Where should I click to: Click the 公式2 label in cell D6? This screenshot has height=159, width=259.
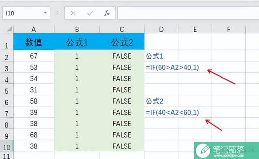[x=155, y=101]
